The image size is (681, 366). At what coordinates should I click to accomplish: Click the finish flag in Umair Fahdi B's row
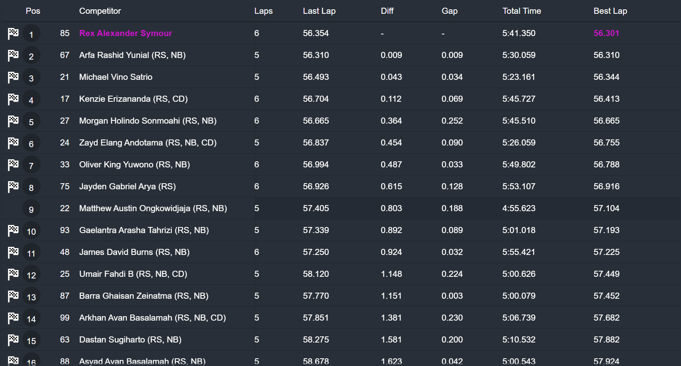13,274
